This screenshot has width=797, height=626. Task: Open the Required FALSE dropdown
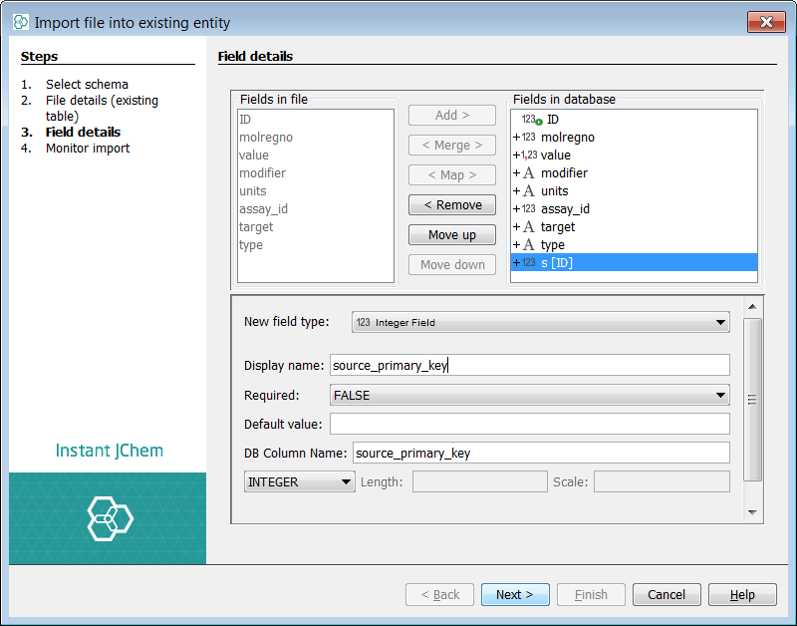pos(529,396)
